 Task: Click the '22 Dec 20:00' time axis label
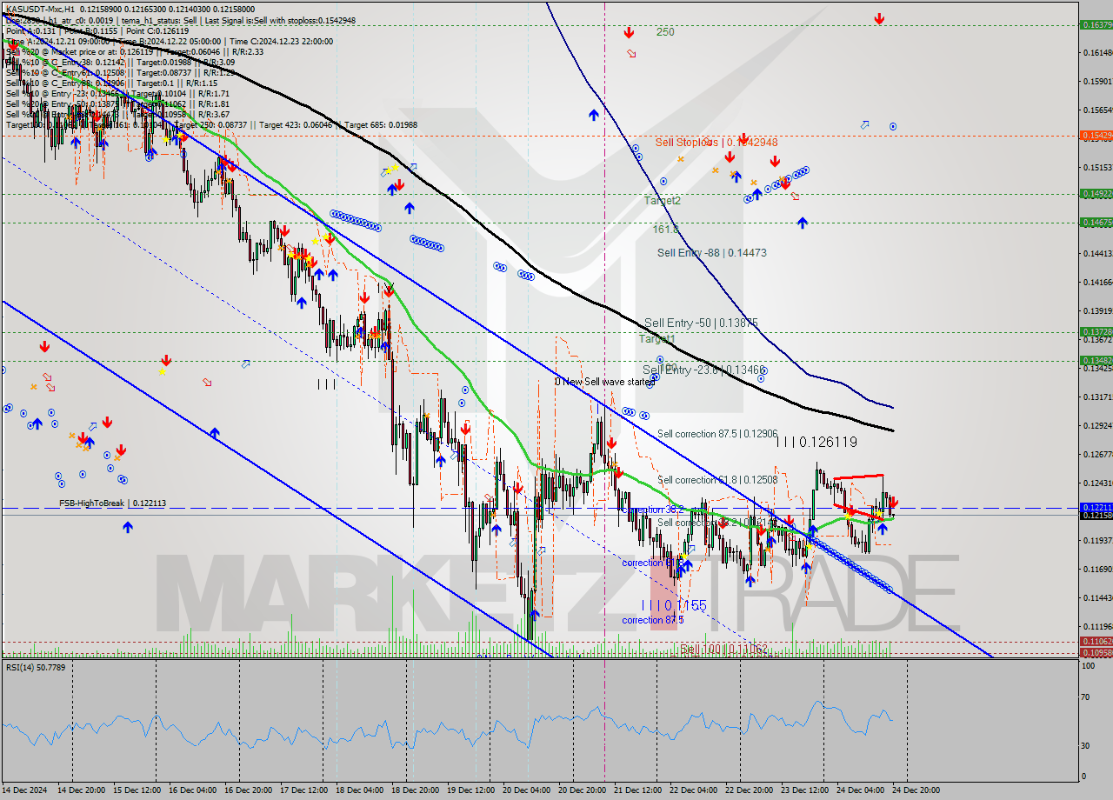coord(750,790)
